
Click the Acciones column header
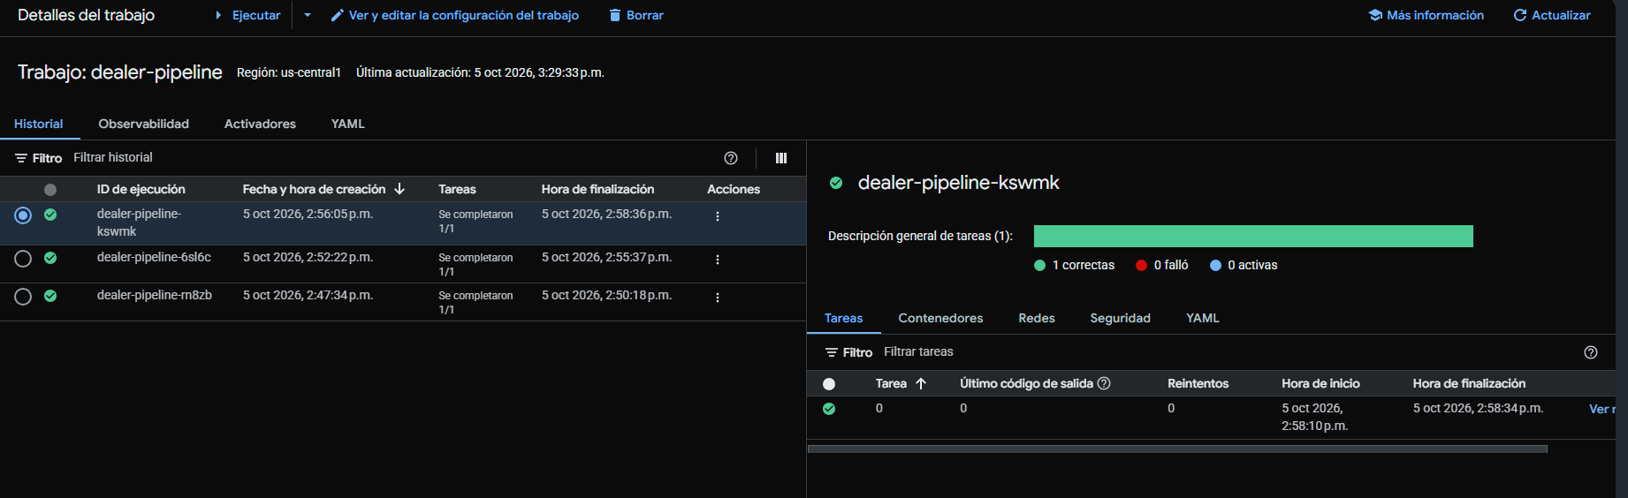point(734,189)
